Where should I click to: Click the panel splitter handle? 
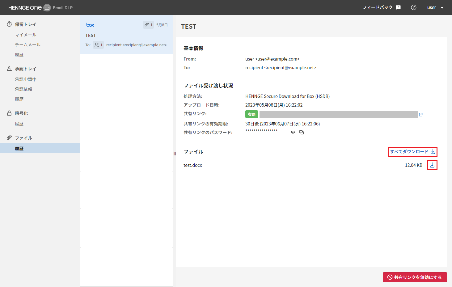[x=175, y=154]
